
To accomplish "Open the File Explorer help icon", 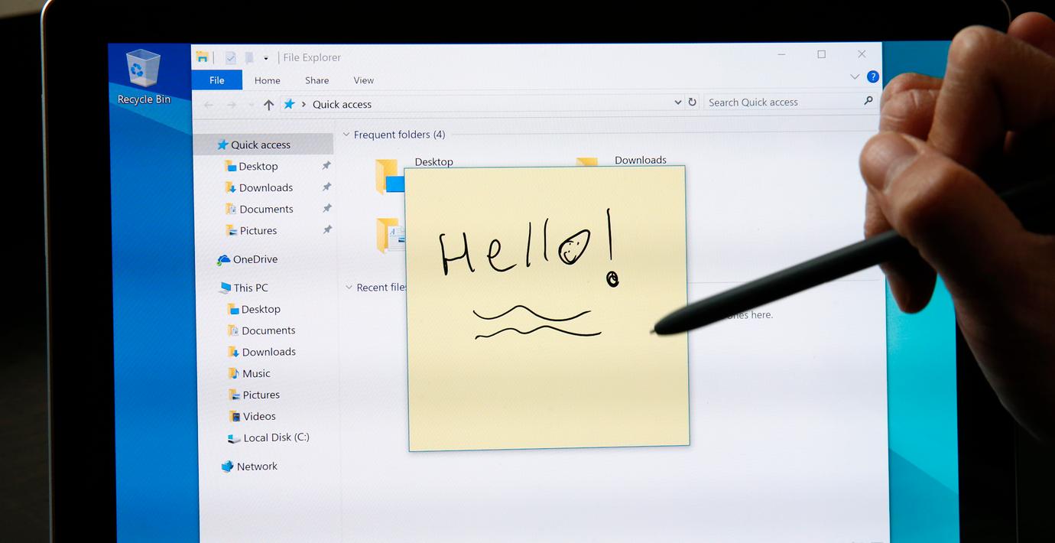I will tap(872, 76).
